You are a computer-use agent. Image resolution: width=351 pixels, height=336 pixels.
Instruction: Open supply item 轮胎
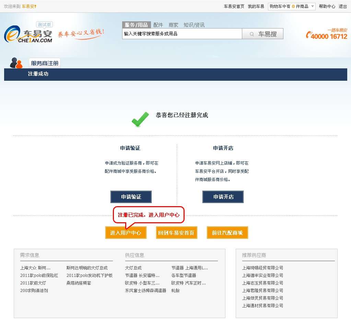point(176,291)
